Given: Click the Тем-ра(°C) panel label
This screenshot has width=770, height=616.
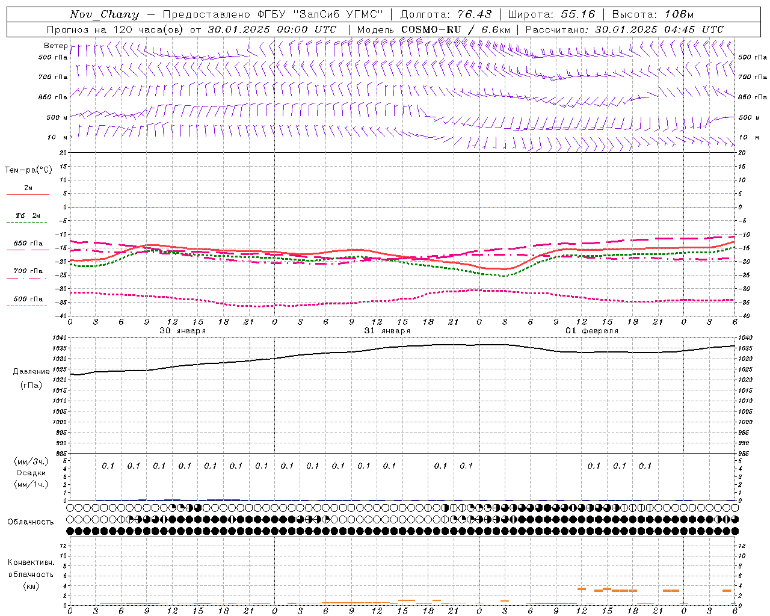Looking at the screenshot, I should coord(28,170).
